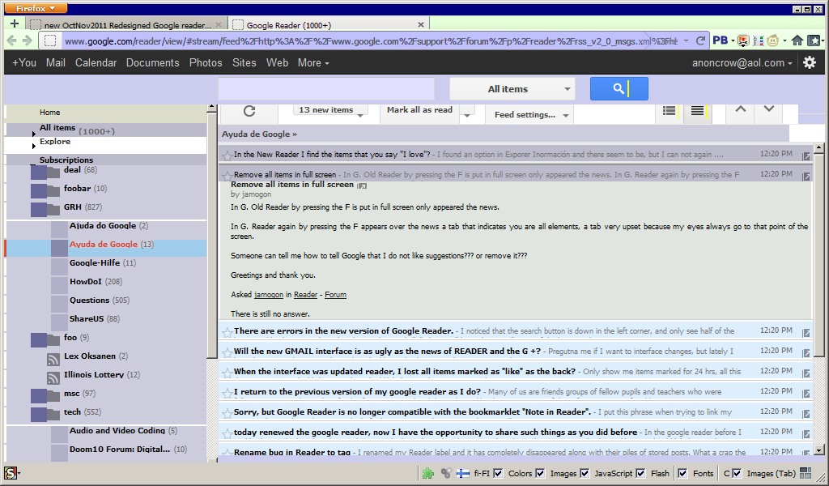The image size is (829, 486).
Task: Expand the Explore section arrow
Action: 34,146
